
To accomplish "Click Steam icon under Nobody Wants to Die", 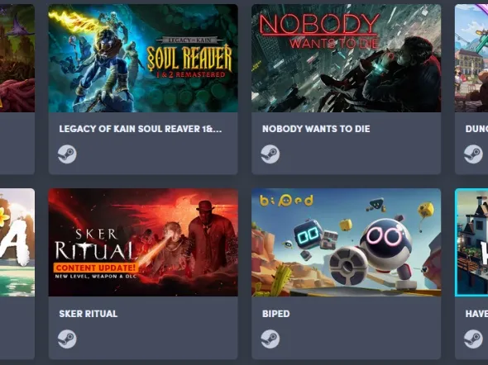I will tap(270, 154).
